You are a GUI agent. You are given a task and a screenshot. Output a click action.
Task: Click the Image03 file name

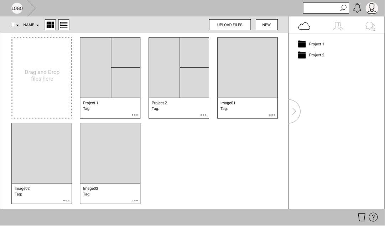pyautogui.click(x=90, y=189)
